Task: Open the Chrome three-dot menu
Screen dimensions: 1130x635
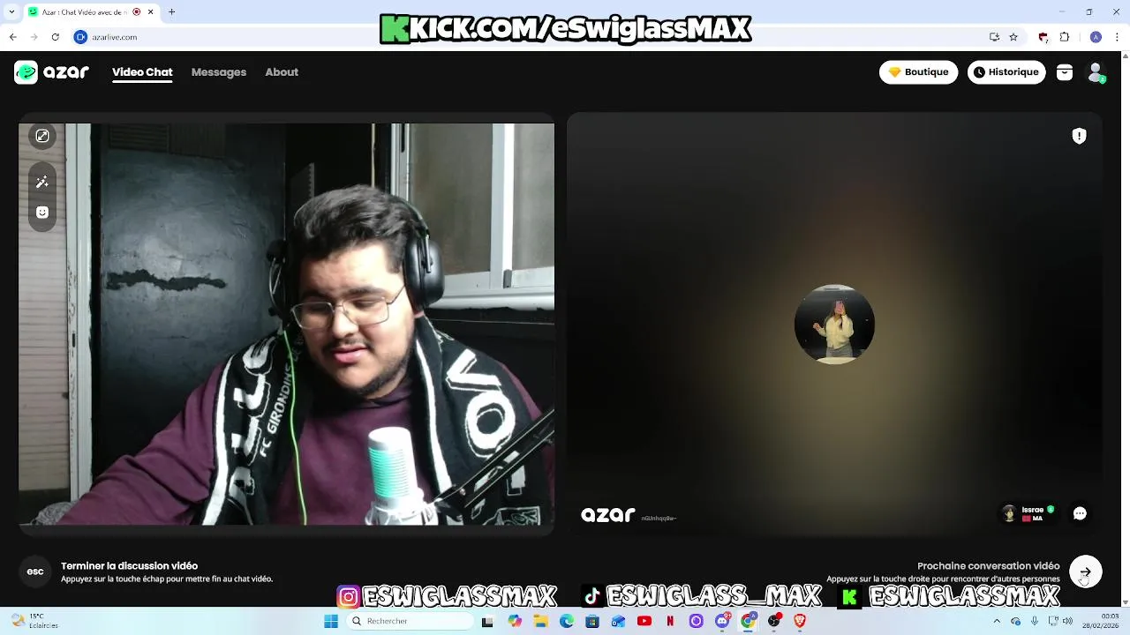Action: click(1118, 37)
